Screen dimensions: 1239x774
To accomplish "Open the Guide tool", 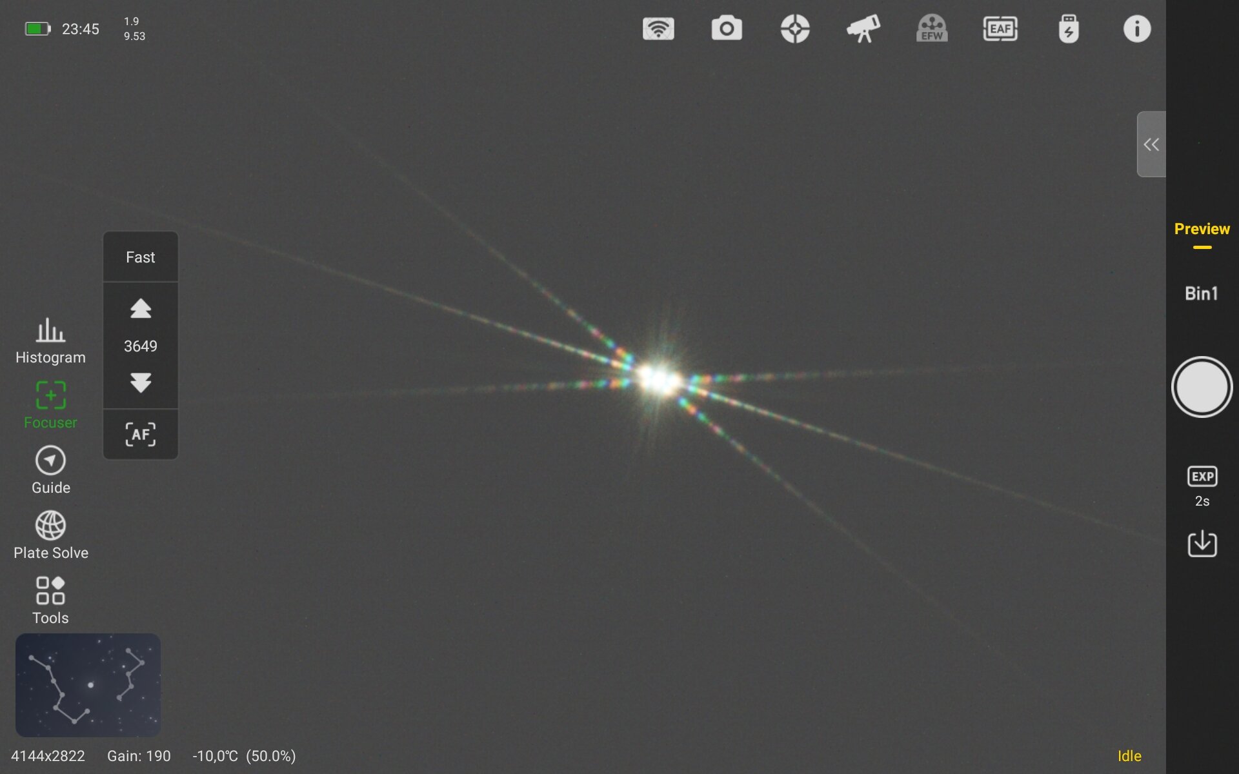I will point(50,470).
